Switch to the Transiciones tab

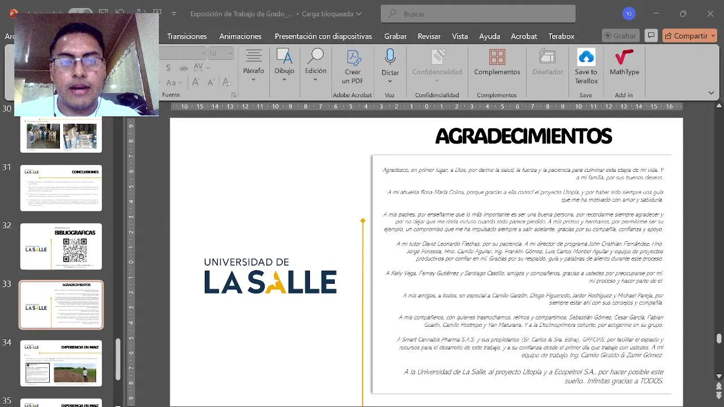click(187, 36)
